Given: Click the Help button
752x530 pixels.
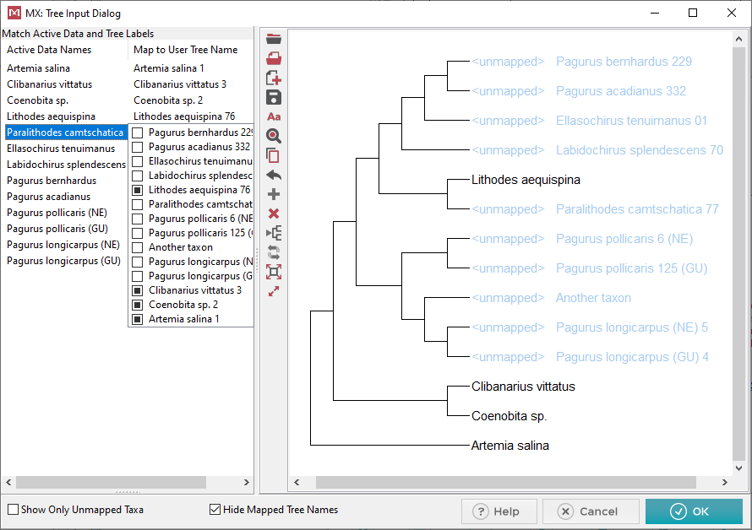Looking at the screenshot, I should click(499, 511).
